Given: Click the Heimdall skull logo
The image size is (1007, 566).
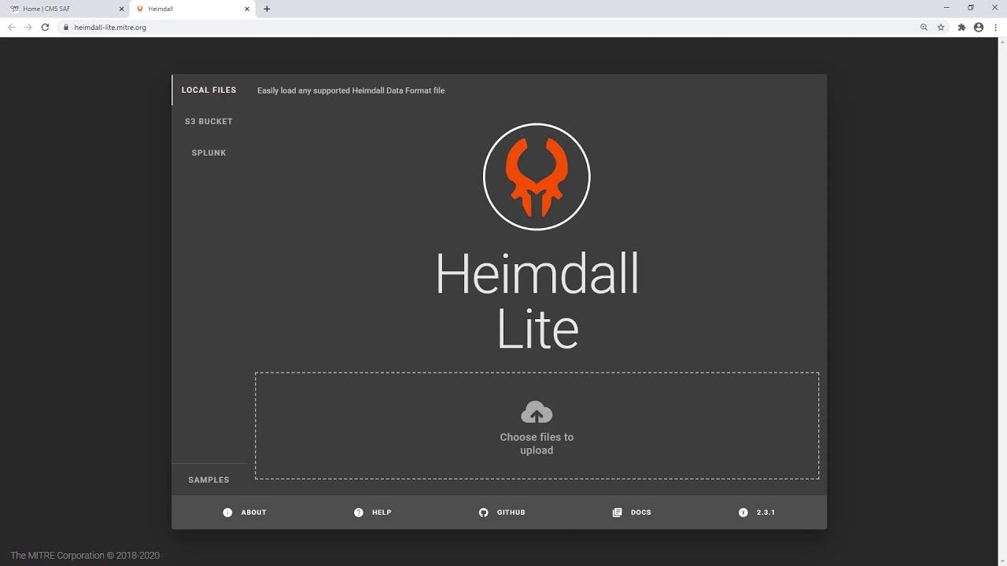Looking at the screenshot, I should click(x=537, y=177).
